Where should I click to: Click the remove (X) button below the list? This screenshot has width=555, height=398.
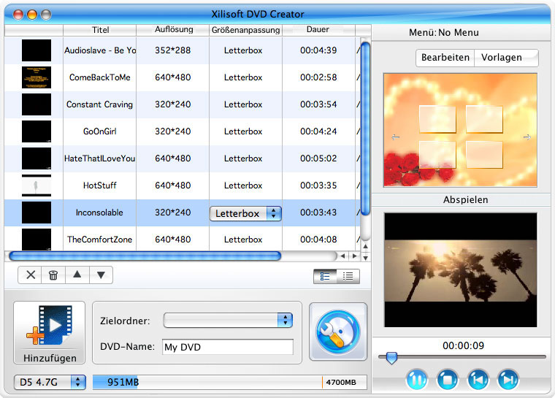click(31, 275)
